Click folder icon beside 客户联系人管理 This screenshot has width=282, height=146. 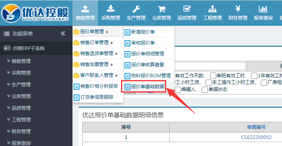(76, 75)
